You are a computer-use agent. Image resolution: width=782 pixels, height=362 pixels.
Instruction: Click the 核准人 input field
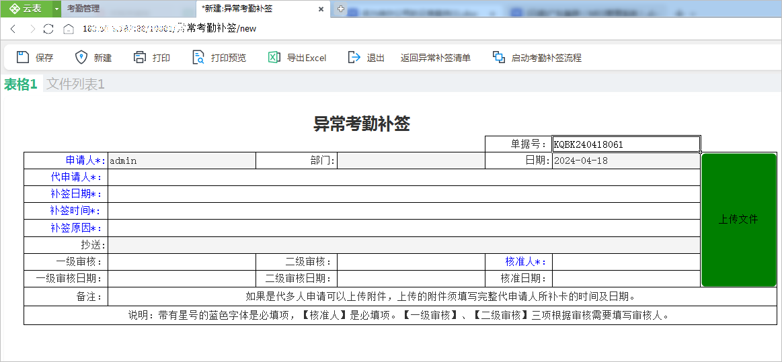(626, 262)
